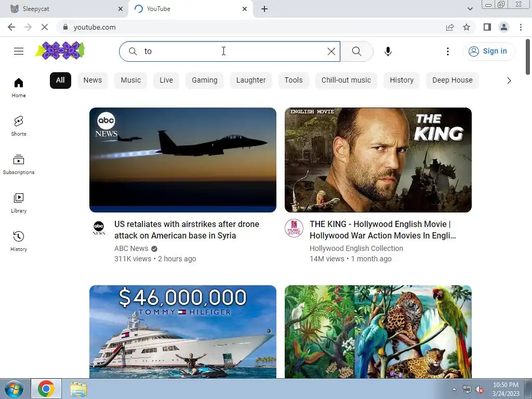532x399 pixels.
Task: Go back with the browser back arrow
Action: tap(11, 27)
